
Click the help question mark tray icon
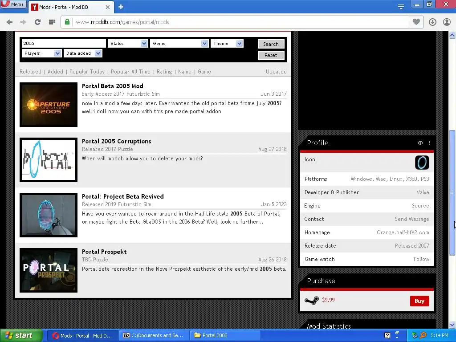[x=387, y=335]
